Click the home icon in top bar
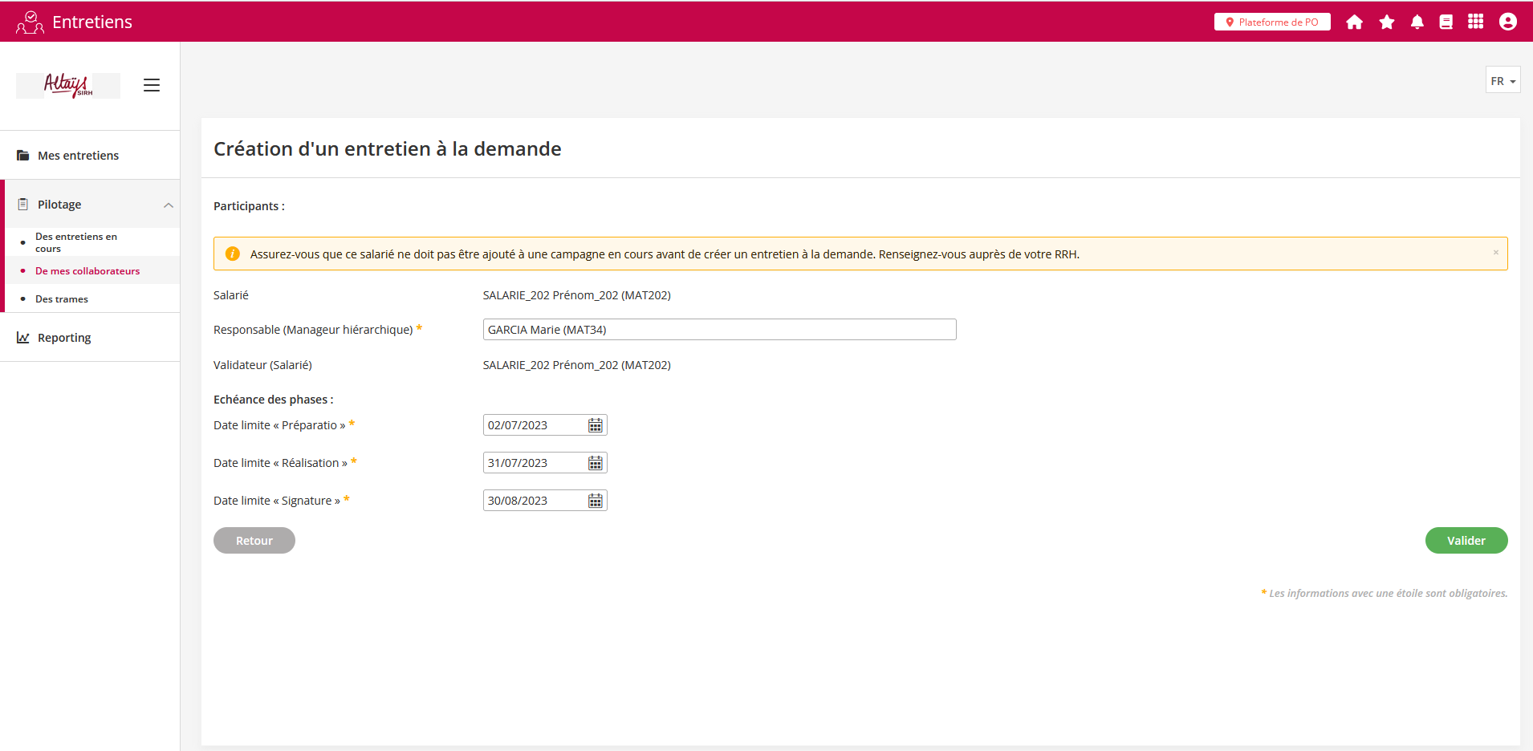This screenshot has height=751, width=1533. [x=1354, y=22]
